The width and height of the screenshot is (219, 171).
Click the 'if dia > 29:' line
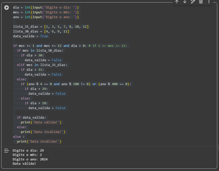pyautogui.click(x=36, y=89)
